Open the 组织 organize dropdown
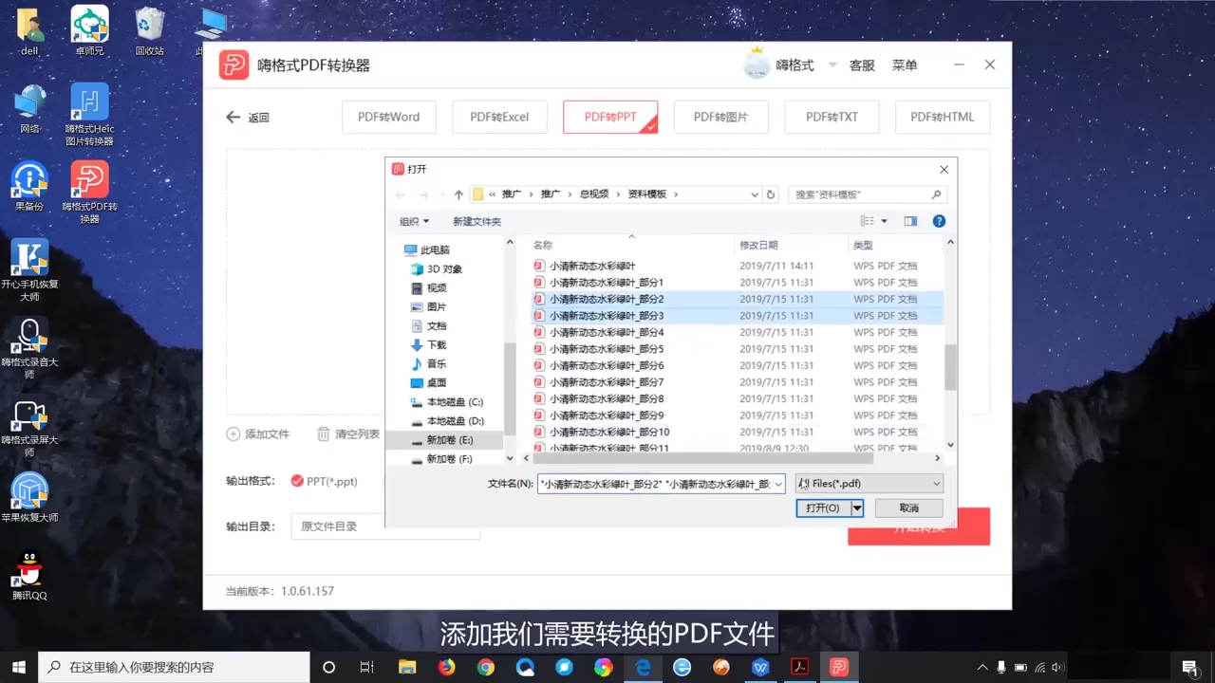The width and height of the screenshot is (1215, 683). [x=414, y=221]
